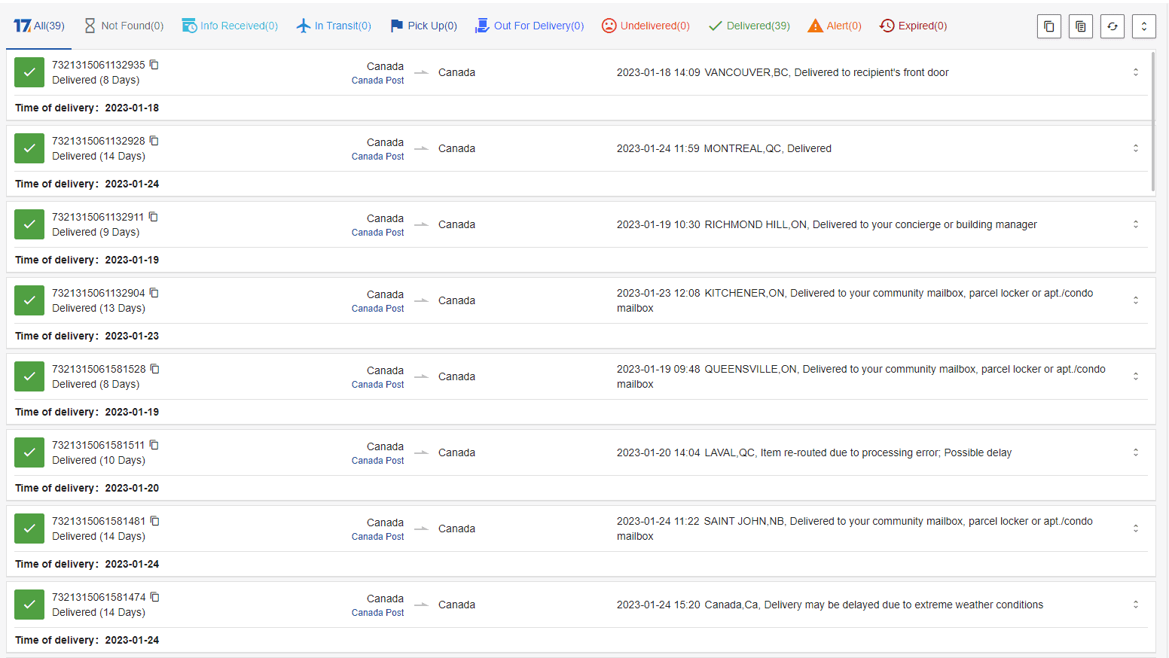Click green Delivered icon for VANCOUVER shipment
Screen dimensions: 1169x658
(x=29, y=72)
